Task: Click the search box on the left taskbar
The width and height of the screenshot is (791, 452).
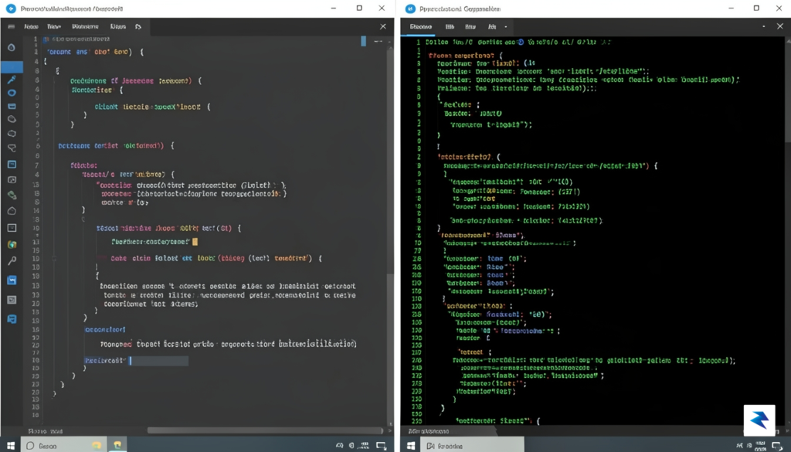Action: pyautogui.click(x=64, y=446)
